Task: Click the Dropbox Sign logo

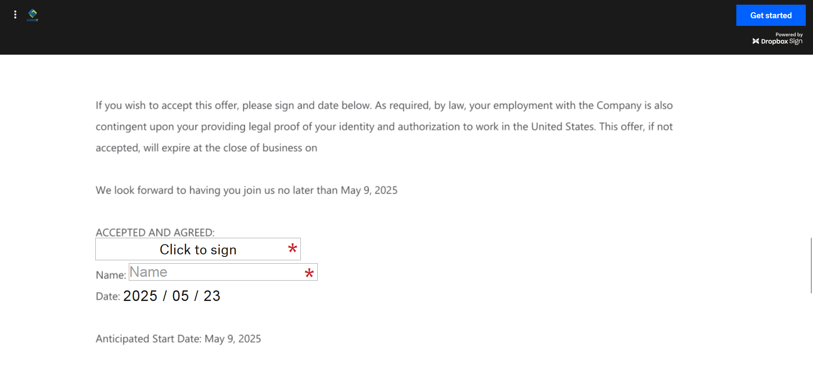Action: (x=777, y=41)
